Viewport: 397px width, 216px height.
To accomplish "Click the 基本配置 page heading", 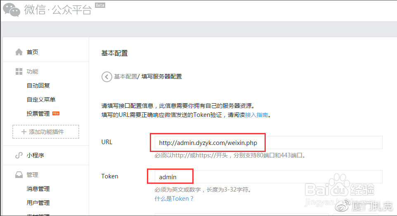I will [x=114, y=53].
